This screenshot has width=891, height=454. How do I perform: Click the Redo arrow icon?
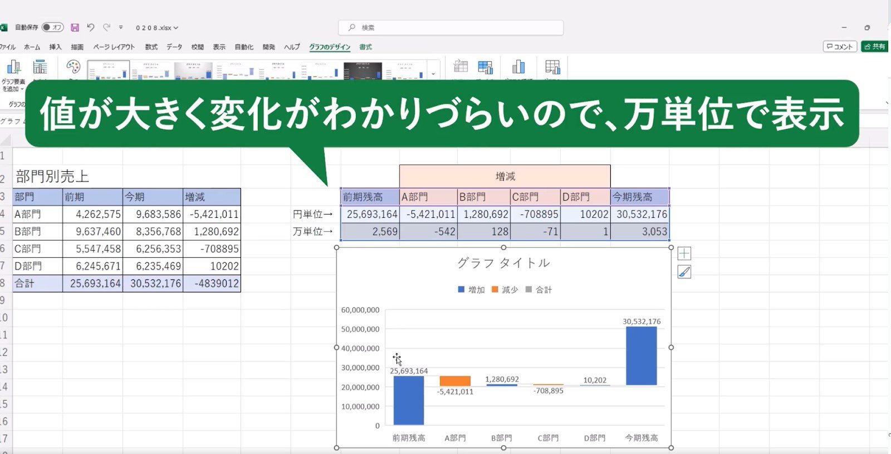(x=106, y=27)
